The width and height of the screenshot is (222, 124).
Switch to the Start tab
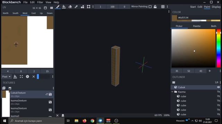193,7
